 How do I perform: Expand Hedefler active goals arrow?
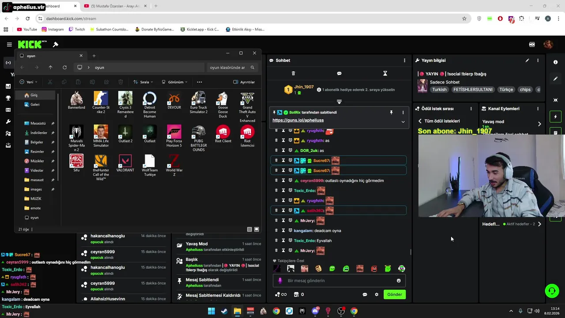coord(539,224)
